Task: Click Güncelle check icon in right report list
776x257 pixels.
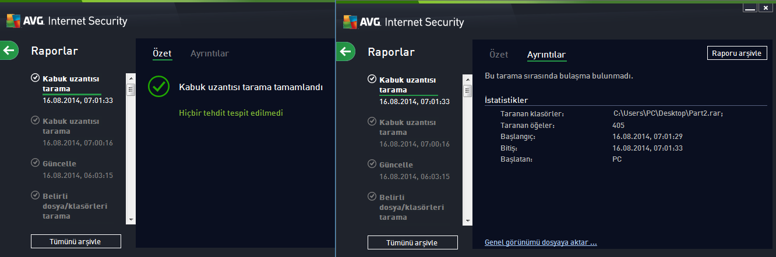Action: [372, 165]
